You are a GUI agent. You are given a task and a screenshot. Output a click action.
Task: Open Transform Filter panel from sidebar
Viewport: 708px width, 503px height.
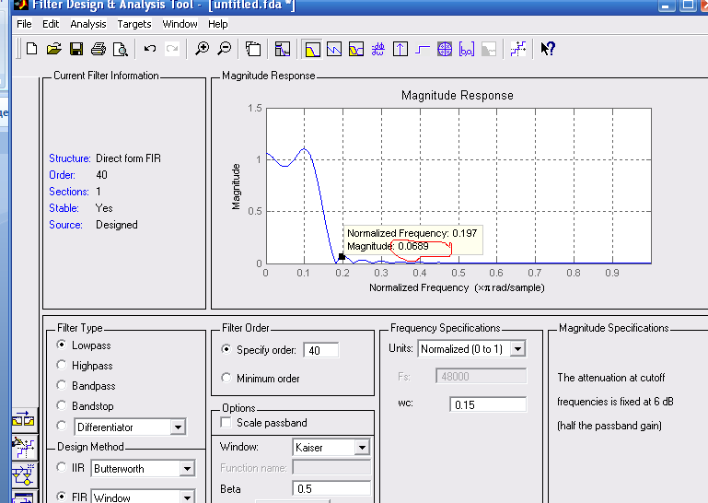point(23,420)
